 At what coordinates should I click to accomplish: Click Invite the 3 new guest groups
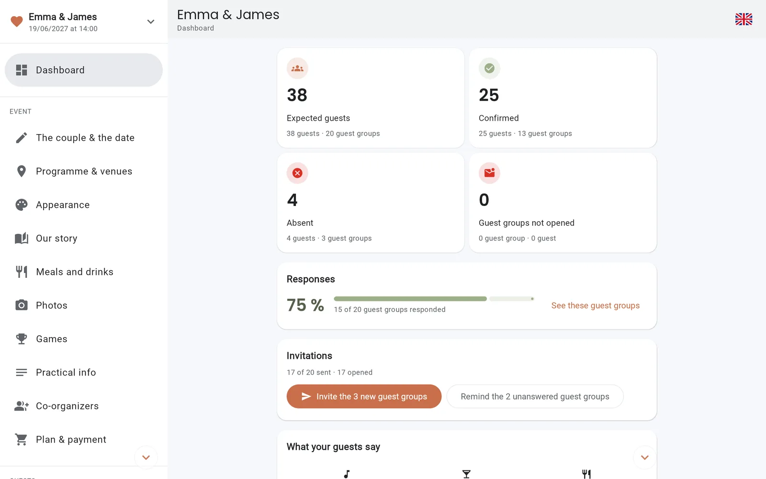[x=364, y=397]
